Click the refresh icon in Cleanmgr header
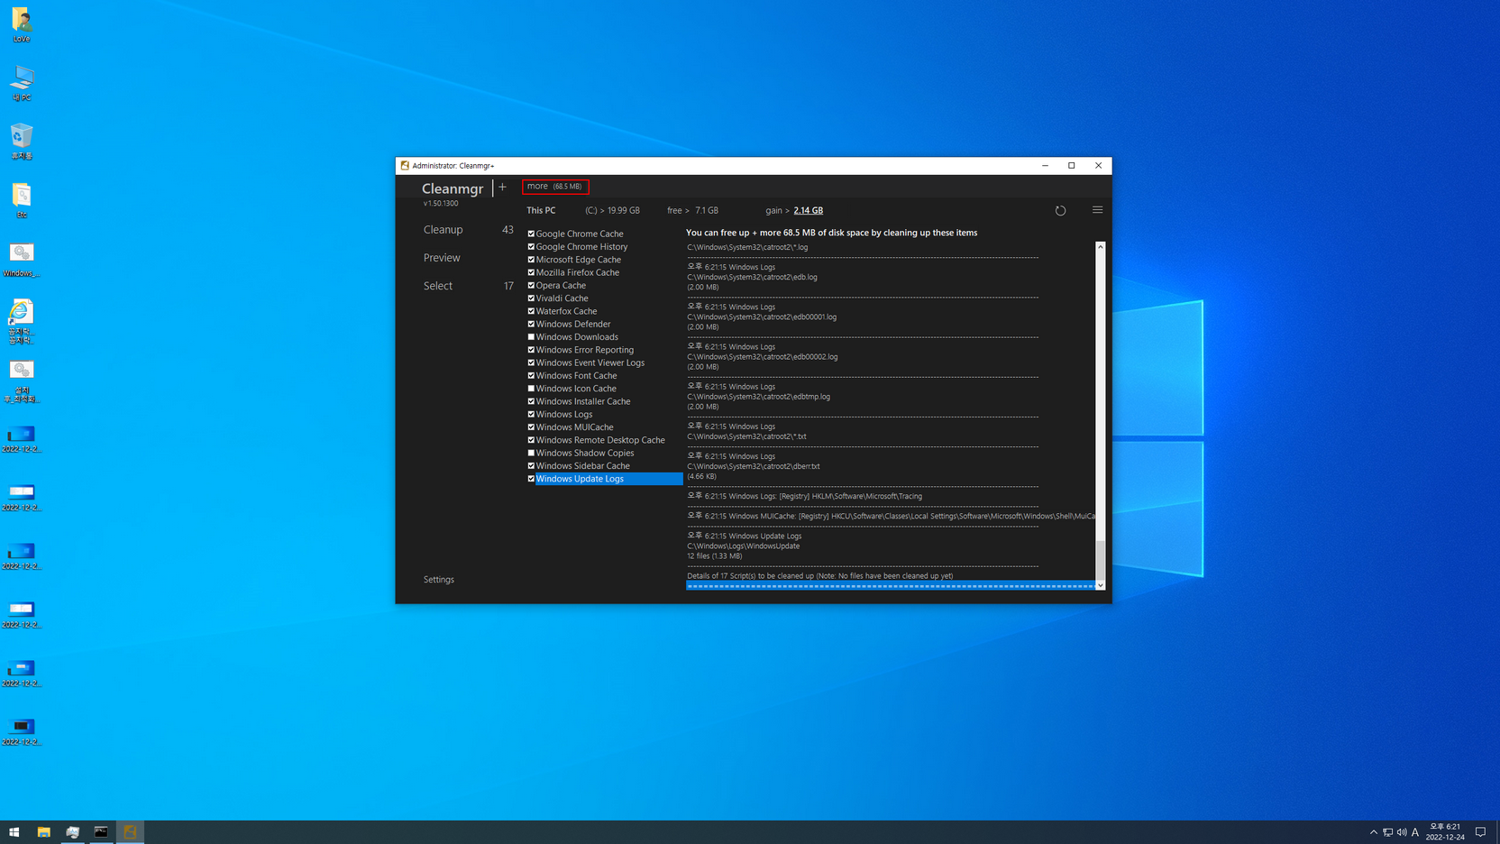 coord(1060,210)
